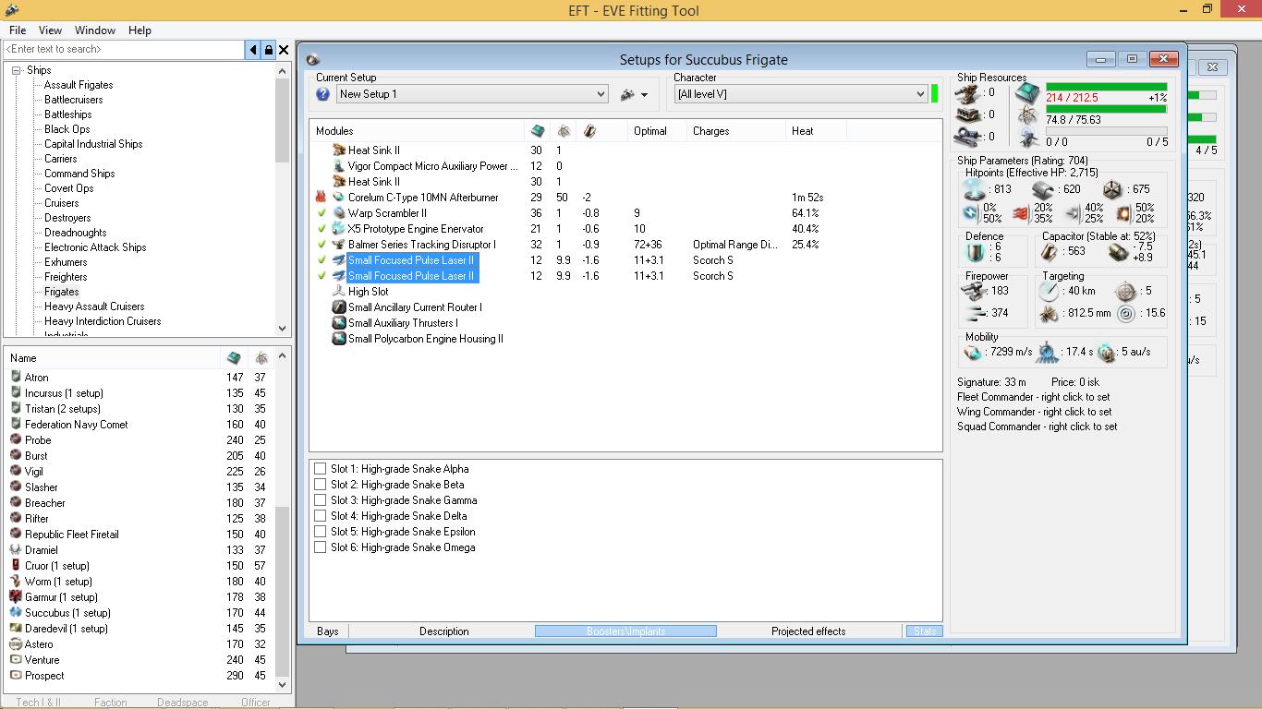Click the CPU column icon in the Modules header
Viewport: 1262px width, 709px height.
563,131
